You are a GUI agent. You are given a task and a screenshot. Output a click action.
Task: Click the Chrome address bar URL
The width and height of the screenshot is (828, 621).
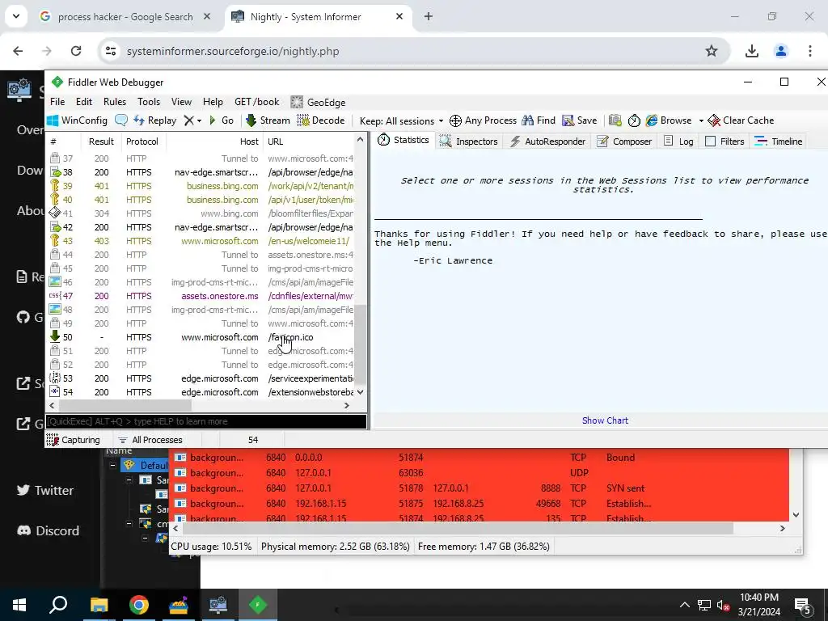tap(233, 51)
